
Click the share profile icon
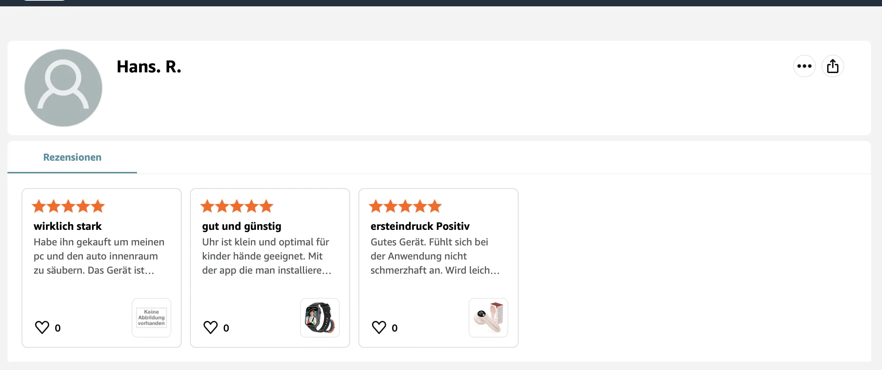[832, 66]
